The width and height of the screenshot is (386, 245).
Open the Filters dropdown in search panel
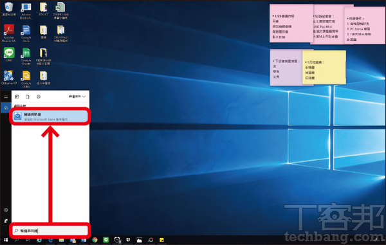point(77,96)
